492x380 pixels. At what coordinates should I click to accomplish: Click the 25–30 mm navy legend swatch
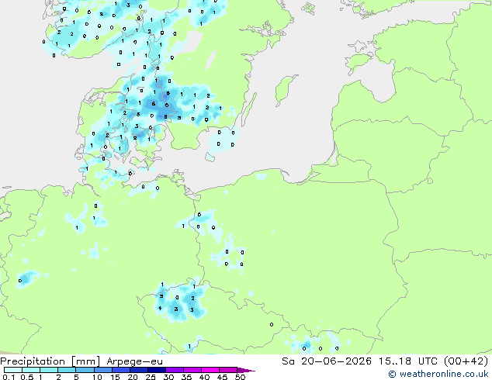(157, 370)
